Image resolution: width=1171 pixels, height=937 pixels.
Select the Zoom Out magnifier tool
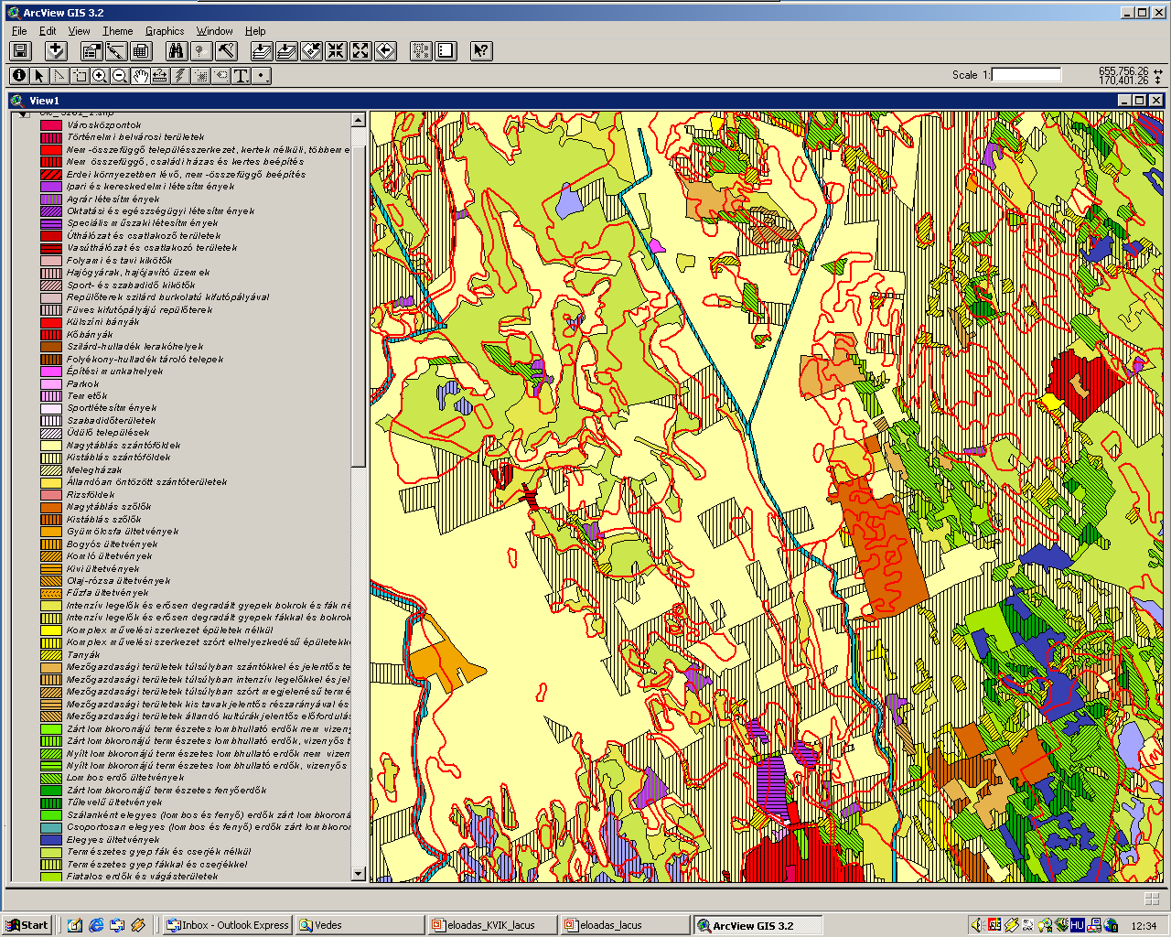(120, 76)
